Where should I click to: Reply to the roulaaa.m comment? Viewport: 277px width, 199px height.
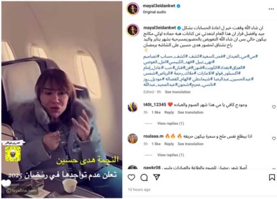[169, 144]
